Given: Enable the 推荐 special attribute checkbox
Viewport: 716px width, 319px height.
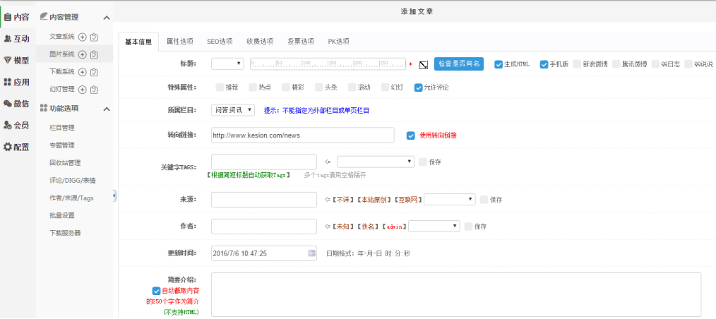Looking at the screenshot, I should [x=220, y=88].
